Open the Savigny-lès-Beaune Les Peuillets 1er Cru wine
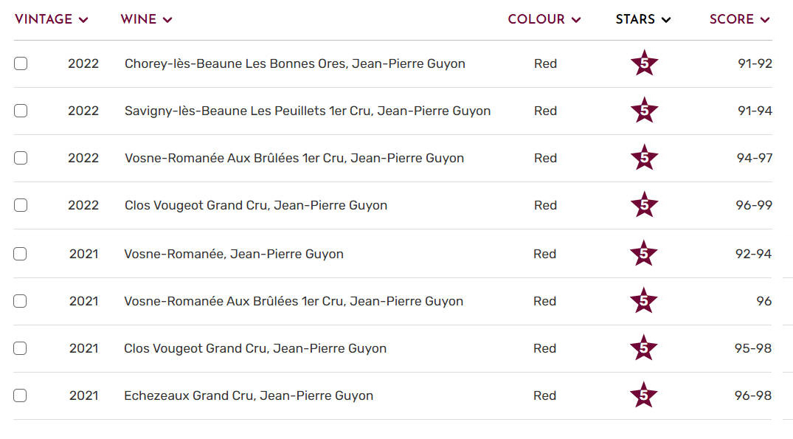793x439 pixels. tap(308, 111)
